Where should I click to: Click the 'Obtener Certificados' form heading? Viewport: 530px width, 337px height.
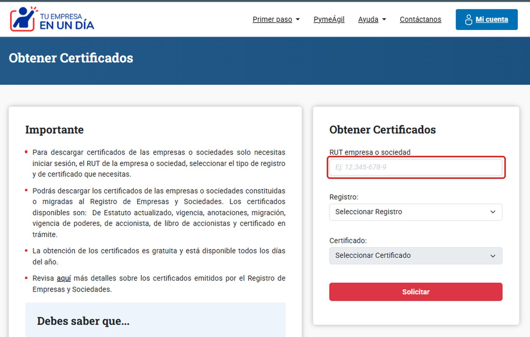coord(382,130)
